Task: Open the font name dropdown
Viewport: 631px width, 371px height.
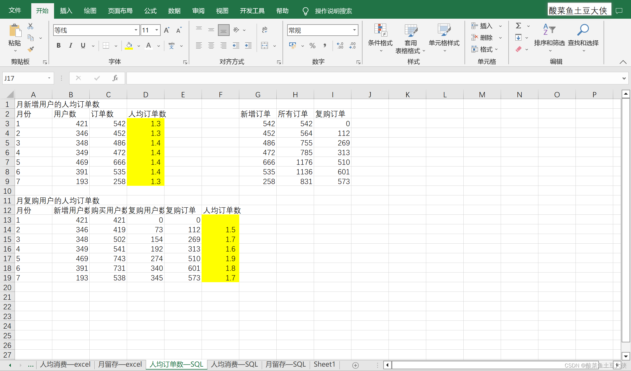Action: pos(136,30)
